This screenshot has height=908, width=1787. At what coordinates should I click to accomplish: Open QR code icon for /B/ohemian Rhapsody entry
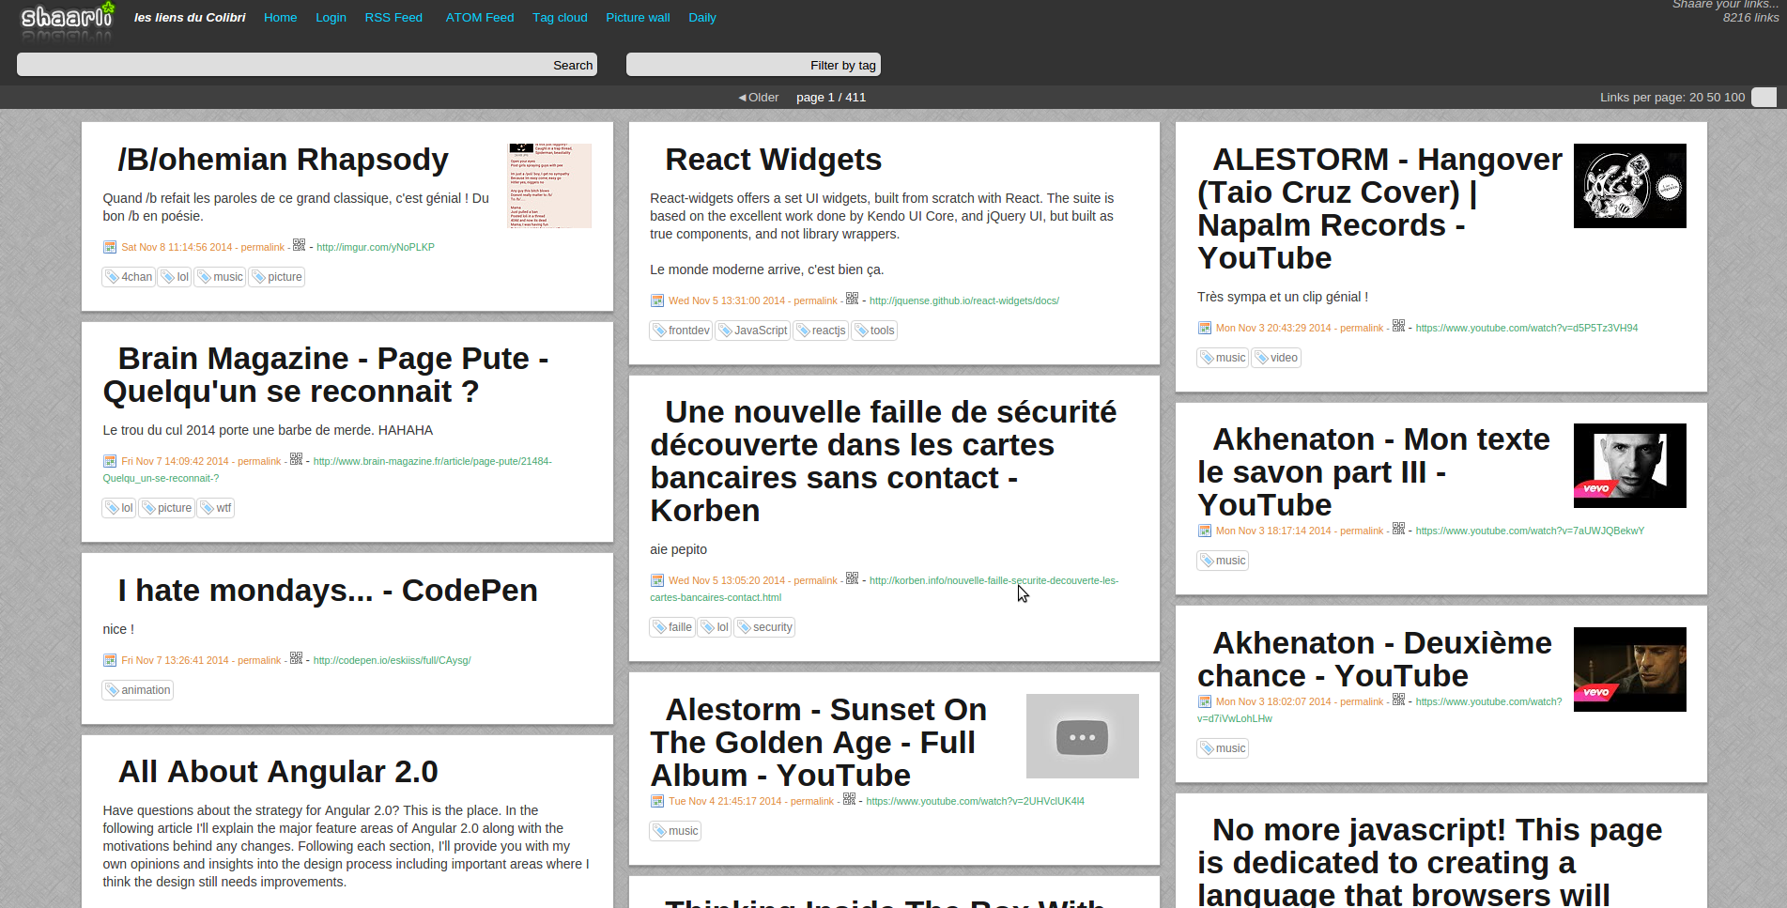tap(299, 245)
